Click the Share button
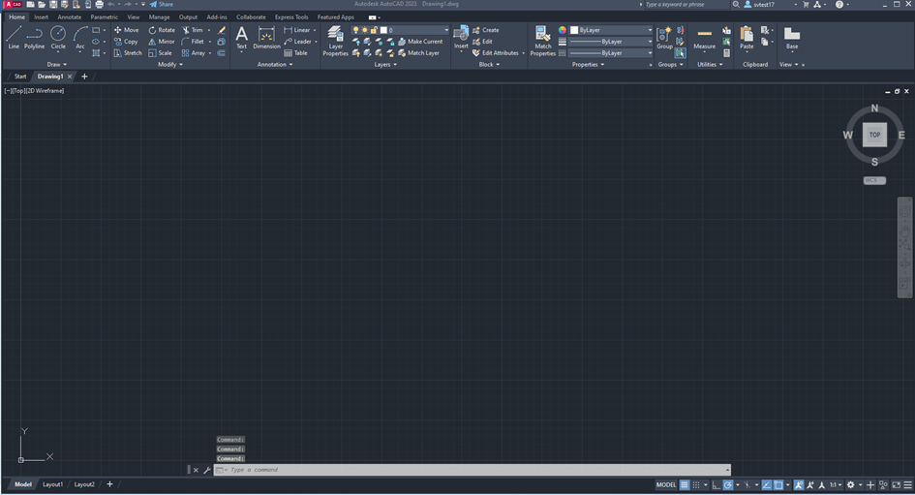The width and height of the screenshot is (915, 495). tap(161, 5)
